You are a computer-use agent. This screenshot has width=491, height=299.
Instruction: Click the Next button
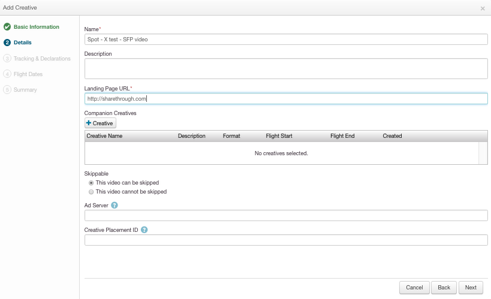(471, 288)
